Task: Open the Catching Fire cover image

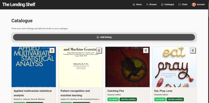Action: point(127,67)
